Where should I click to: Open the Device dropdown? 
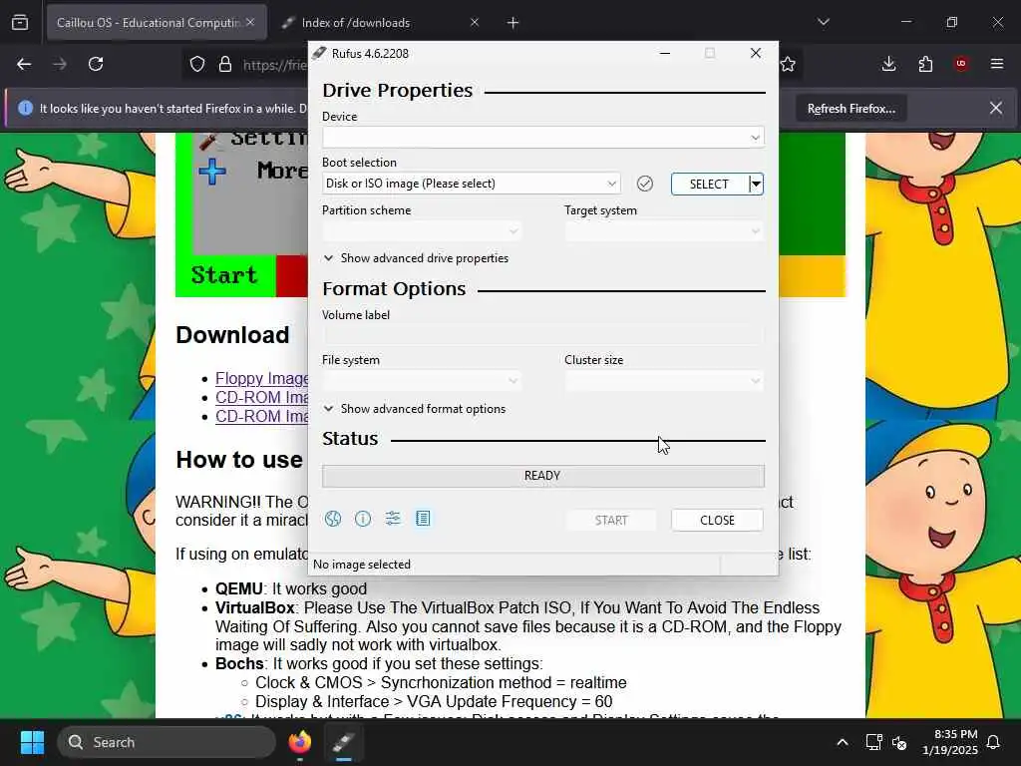tap(543, 138)
